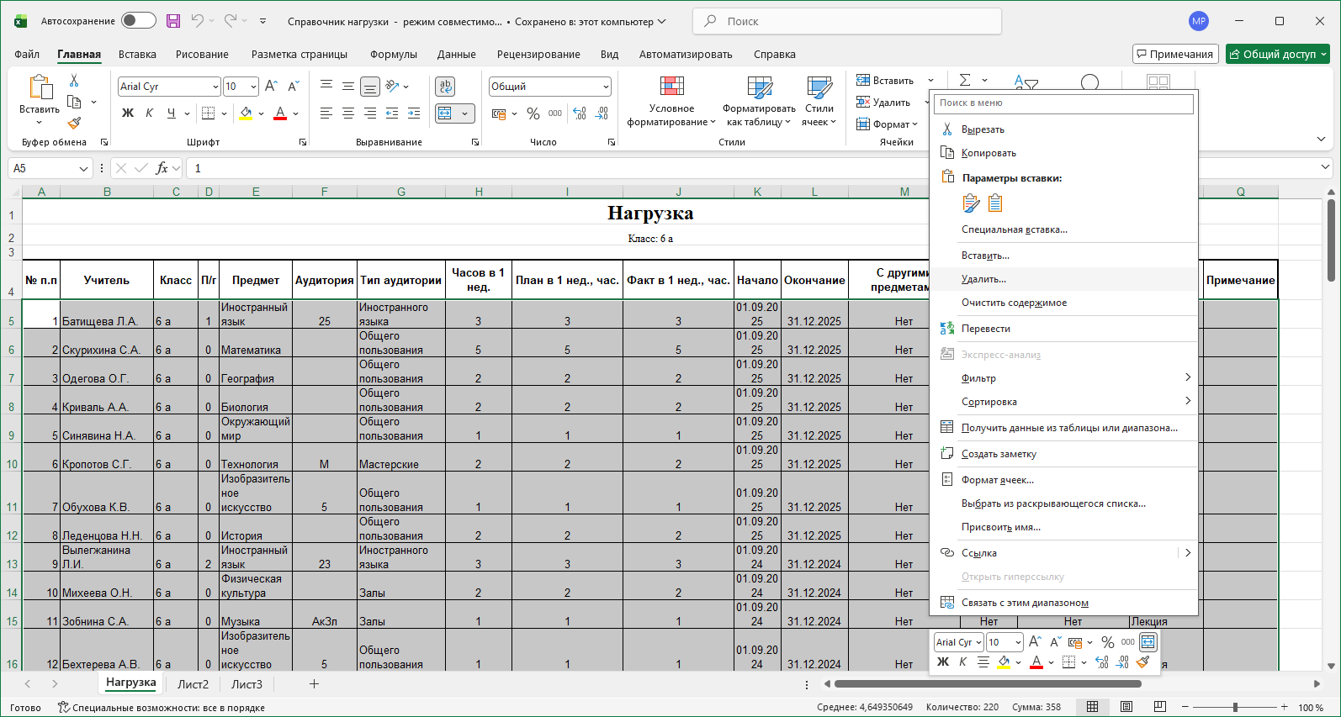Open Conditional Formatting in the Styles group
Viewport: 1341px width, 717px height.
click(x=671, y=101)
